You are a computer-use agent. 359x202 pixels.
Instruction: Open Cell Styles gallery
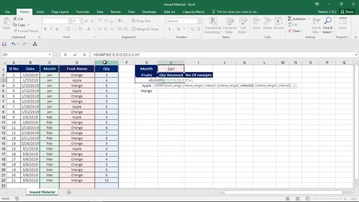tap(243, 25)
